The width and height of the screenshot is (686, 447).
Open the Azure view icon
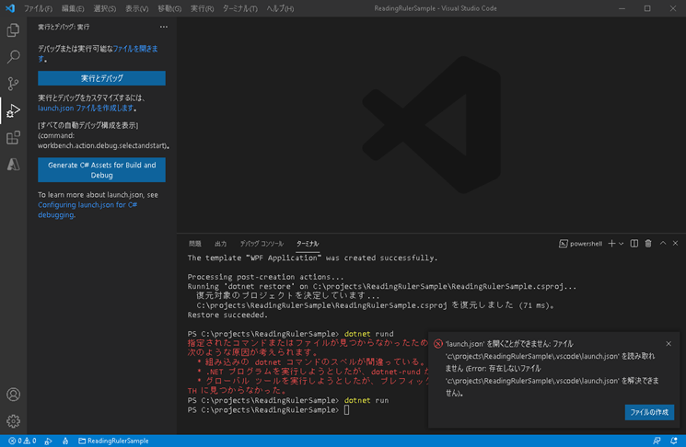tap(13, 165)
